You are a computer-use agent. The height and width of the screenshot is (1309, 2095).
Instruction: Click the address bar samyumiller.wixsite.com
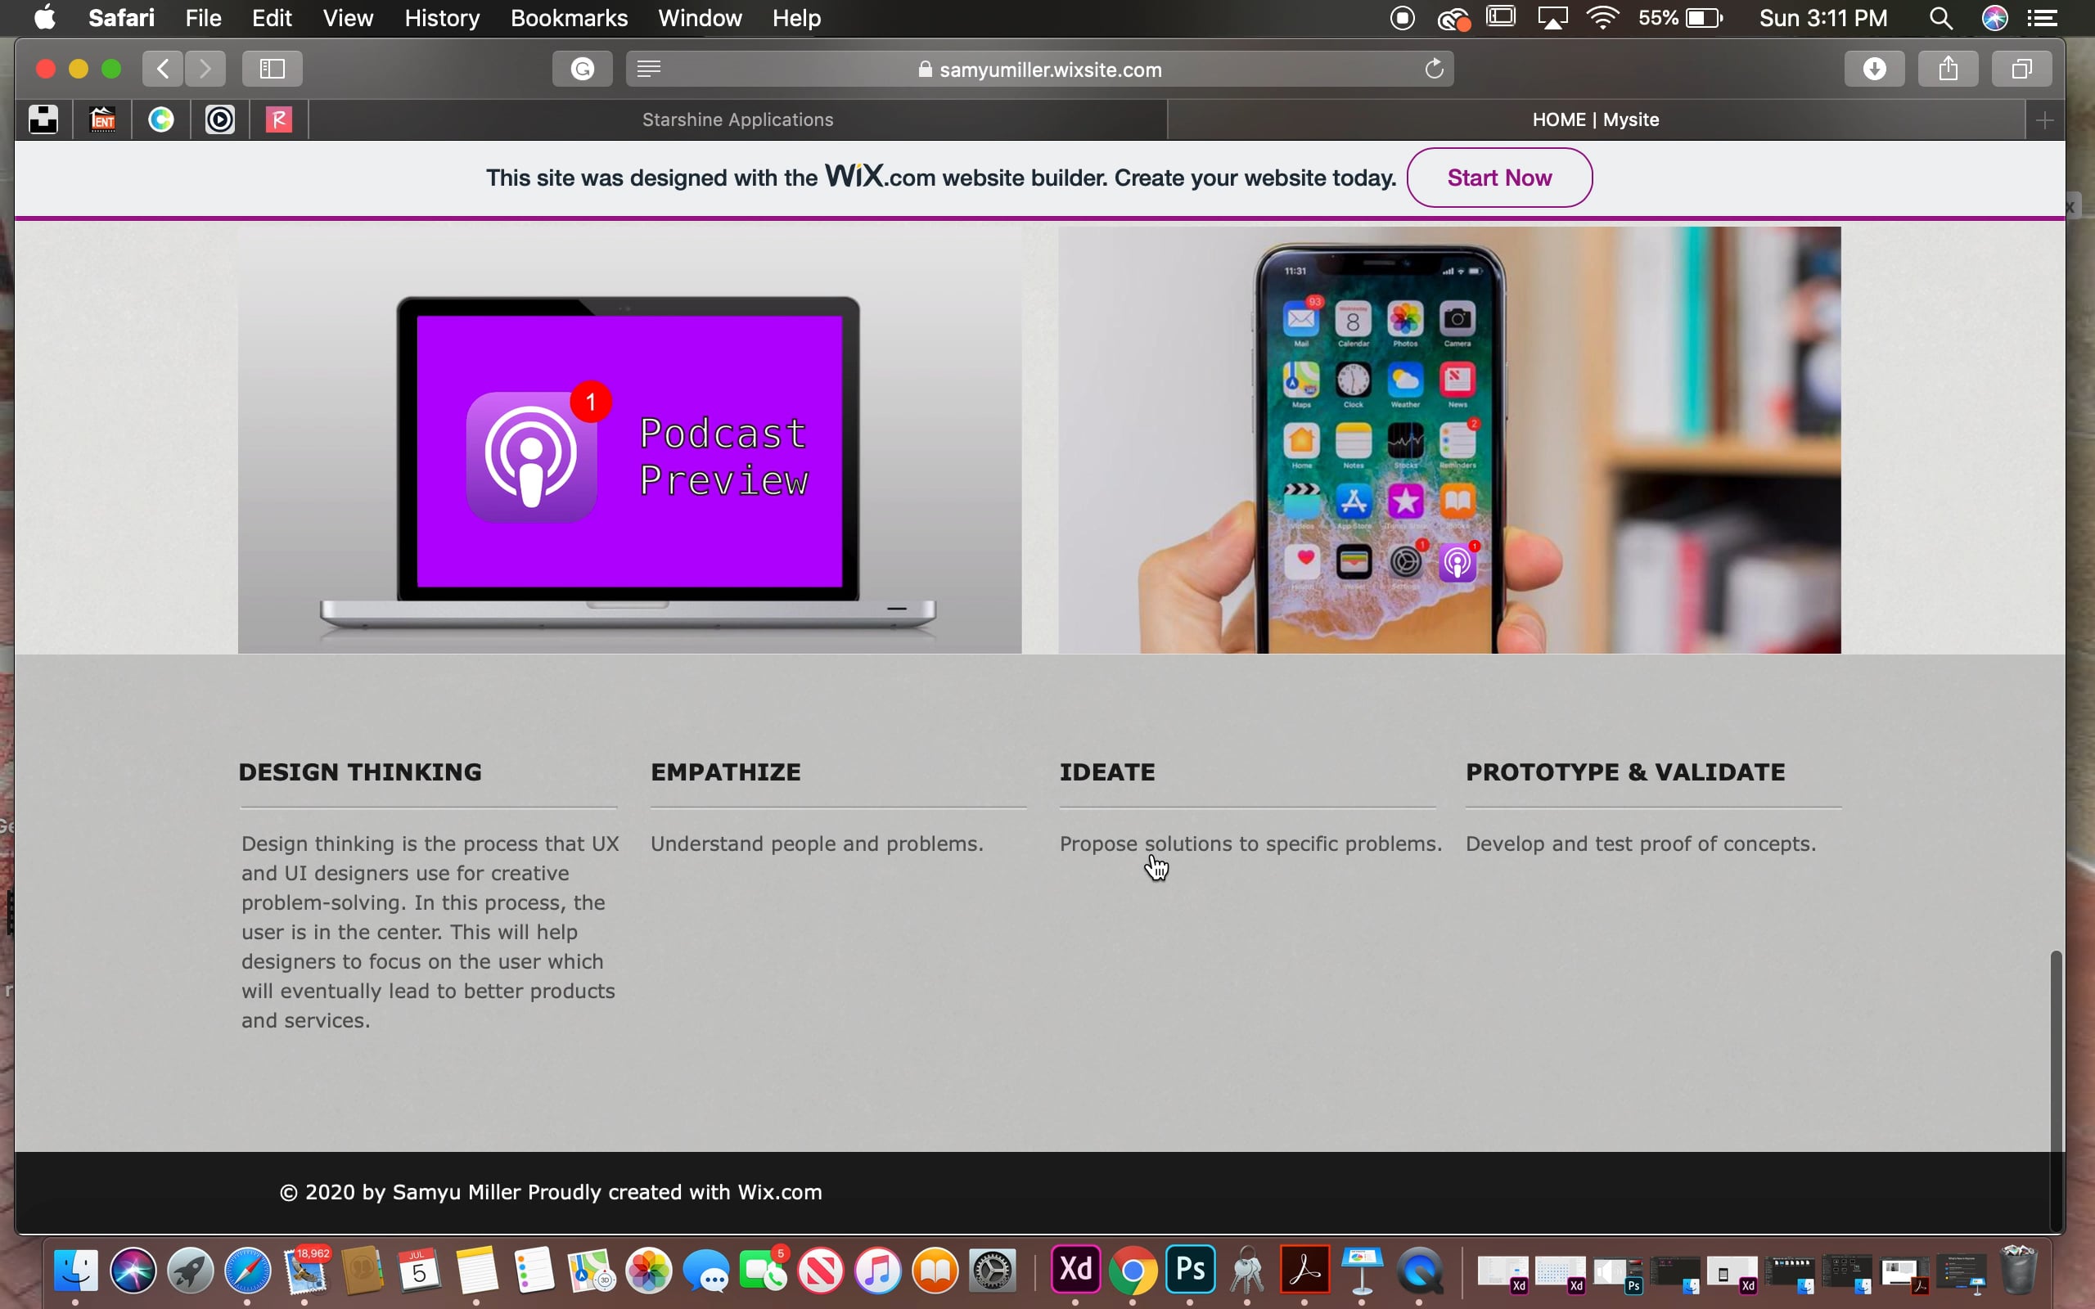click(1039, 69)
